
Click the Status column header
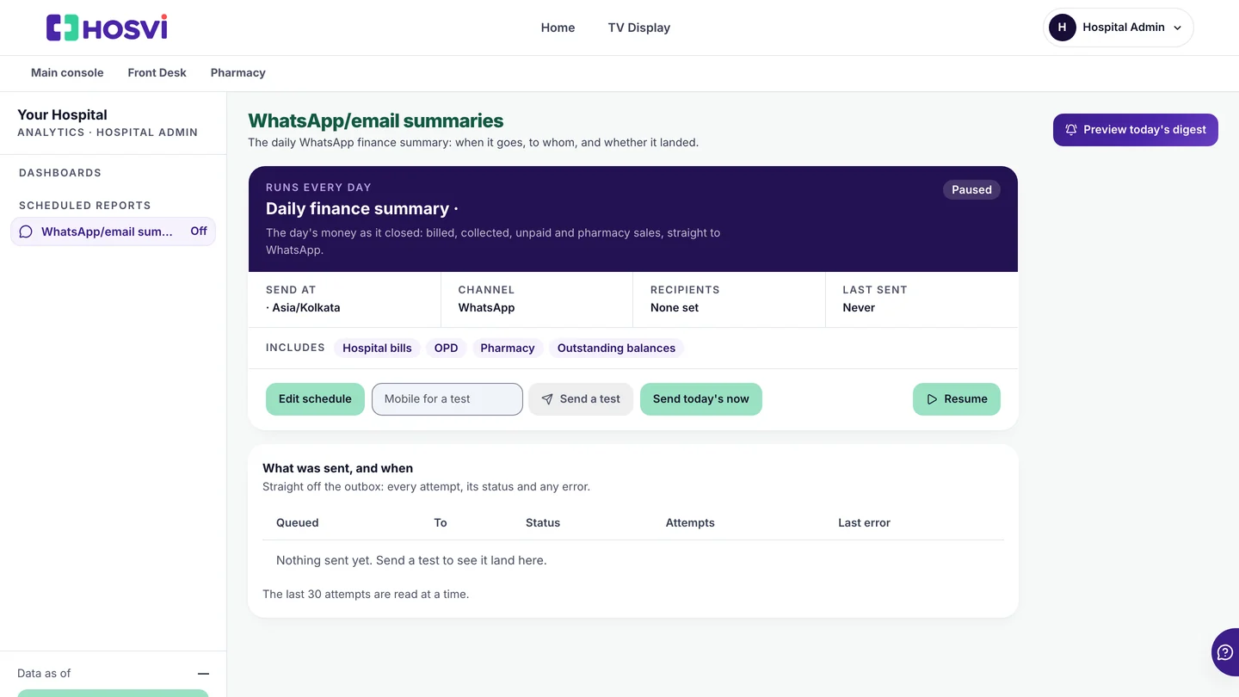[543, 523]
